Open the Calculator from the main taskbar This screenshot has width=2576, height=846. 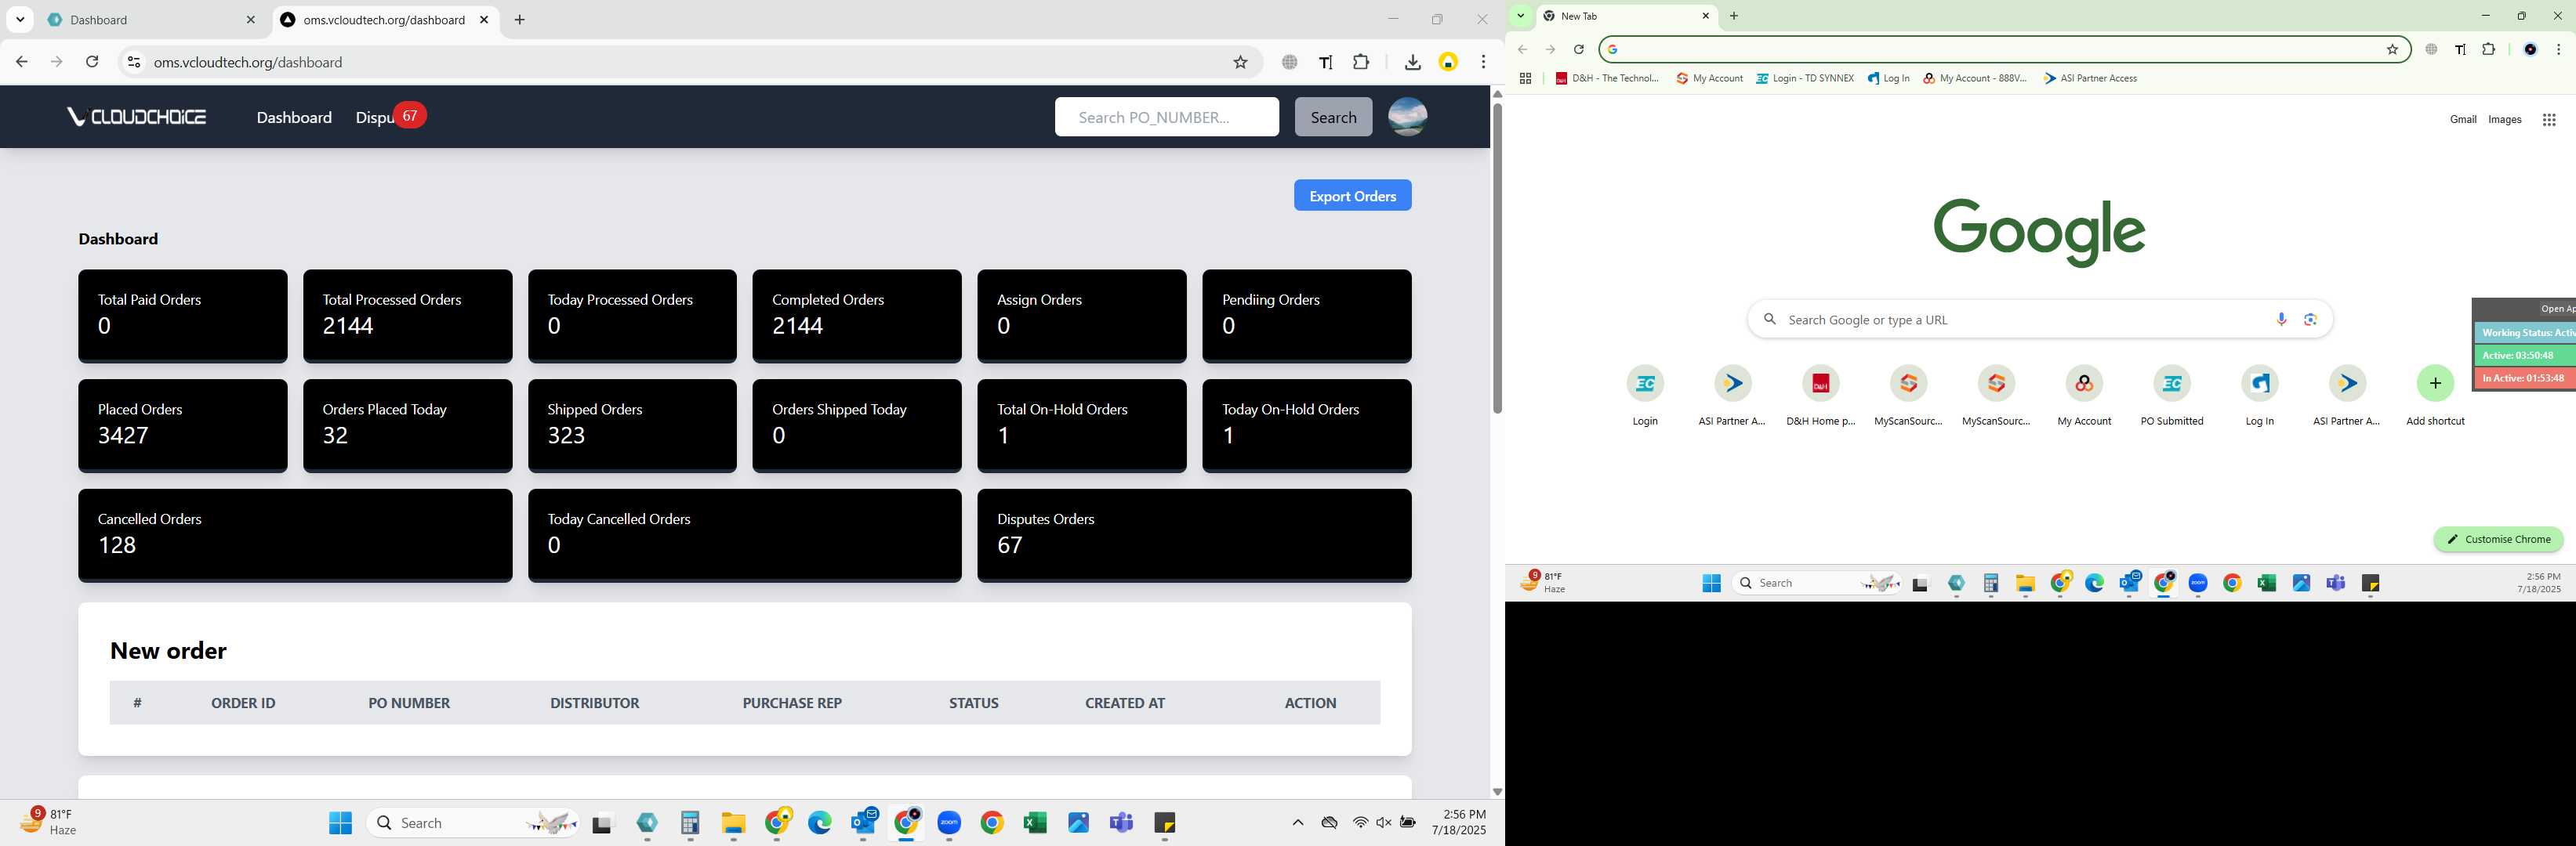click(690, 823)
